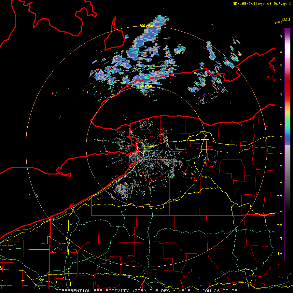Click the "TH" threshold label on scale
Image resolution: width=293 pixels, height=293 pixels.
click(280, 254)
